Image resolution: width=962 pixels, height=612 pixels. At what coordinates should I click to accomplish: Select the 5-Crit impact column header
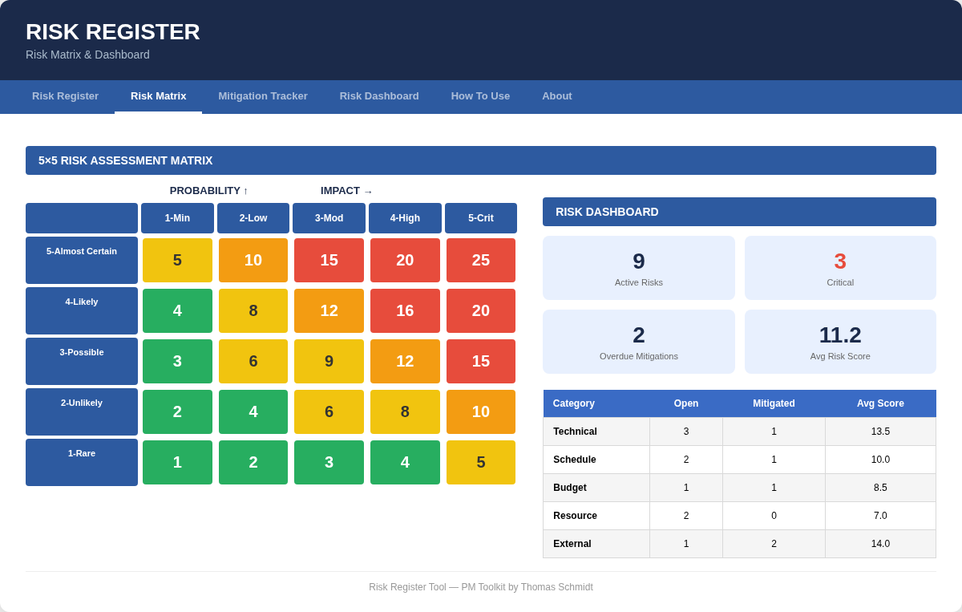point(481,218)
